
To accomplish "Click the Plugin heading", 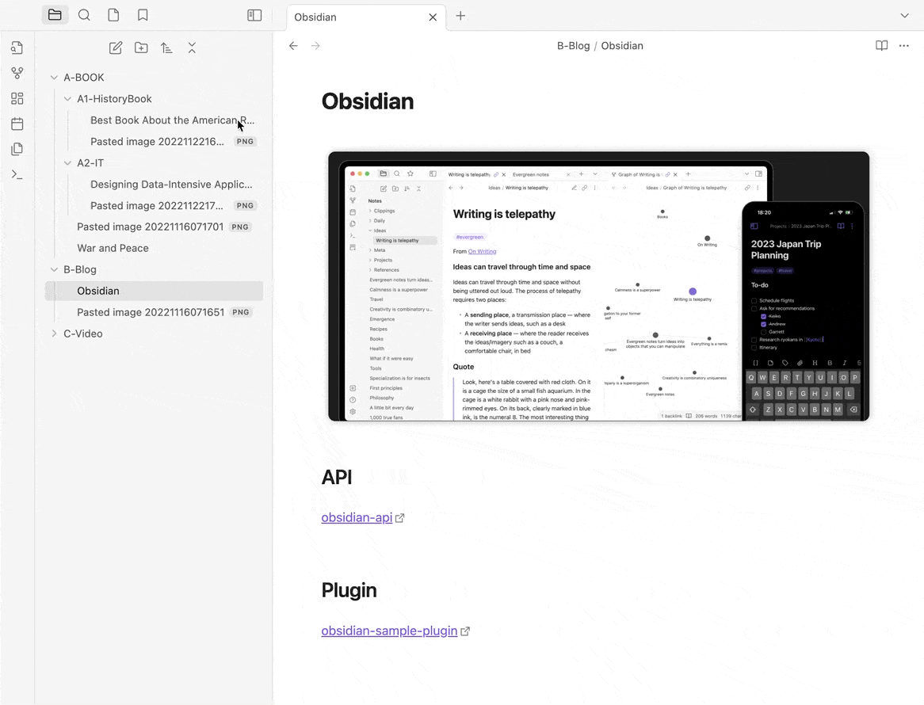I will coord(349,590).
